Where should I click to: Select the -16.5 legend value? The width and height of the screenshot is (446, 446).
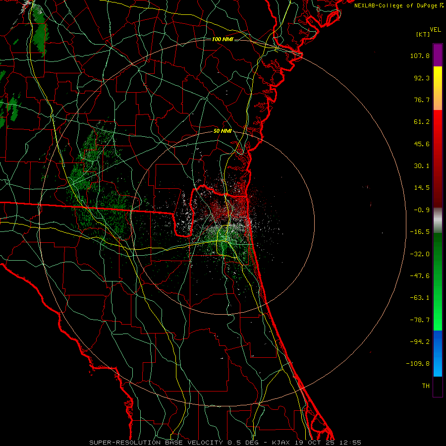[420, 232]
